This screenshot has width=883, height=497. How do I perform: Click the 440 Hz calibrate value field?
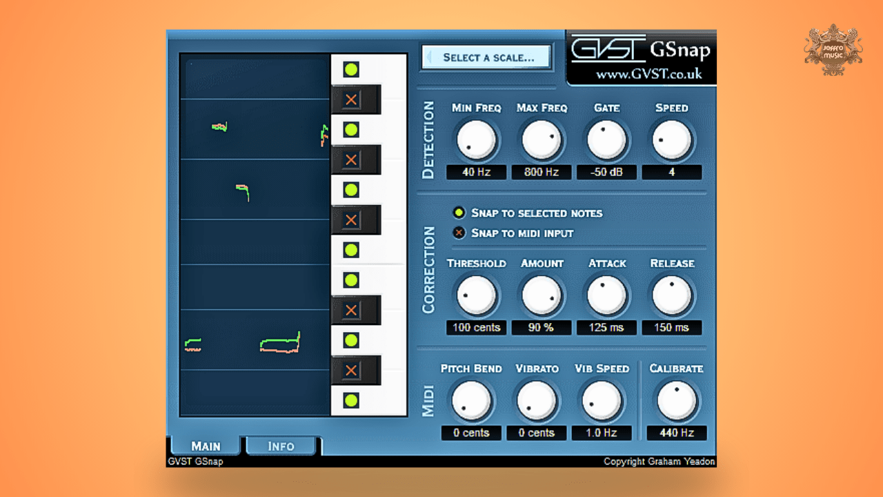point(677,433)
